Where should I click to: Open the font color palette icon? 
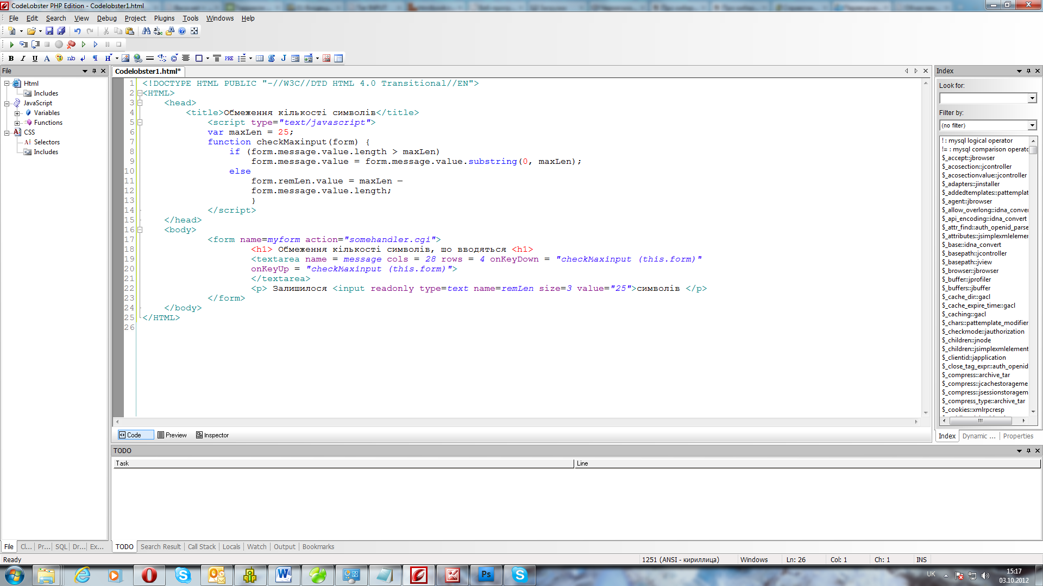[59, 59]
